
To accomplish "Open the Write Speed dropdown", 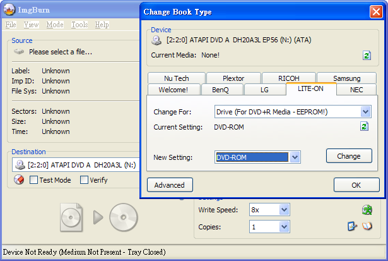I will (x=285, y=210).
